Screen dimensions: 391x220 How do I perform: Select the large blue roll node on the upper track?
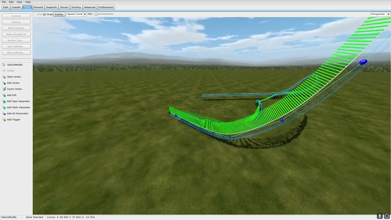363,62
